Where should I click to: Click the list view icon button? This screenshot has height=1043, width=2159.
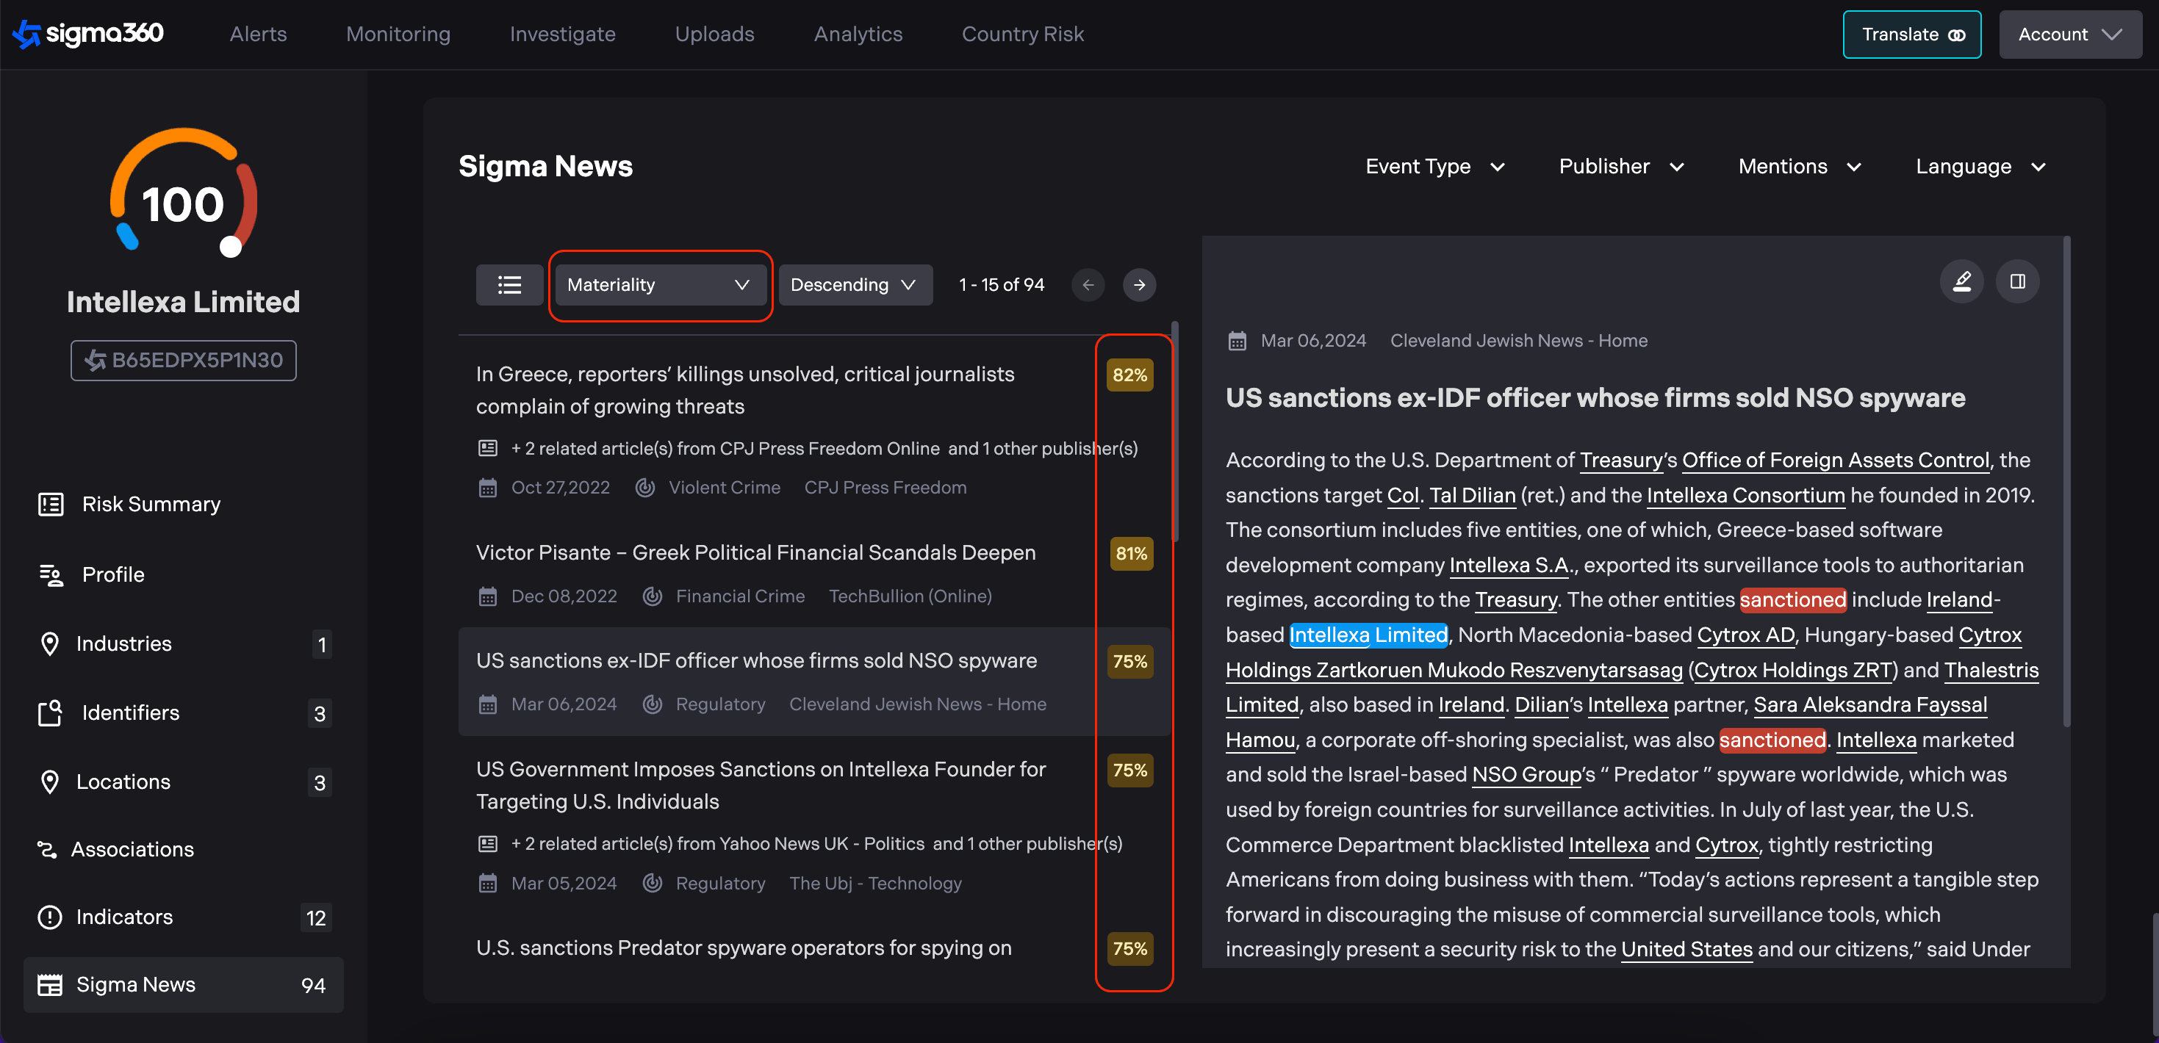(x=509, y=285)
